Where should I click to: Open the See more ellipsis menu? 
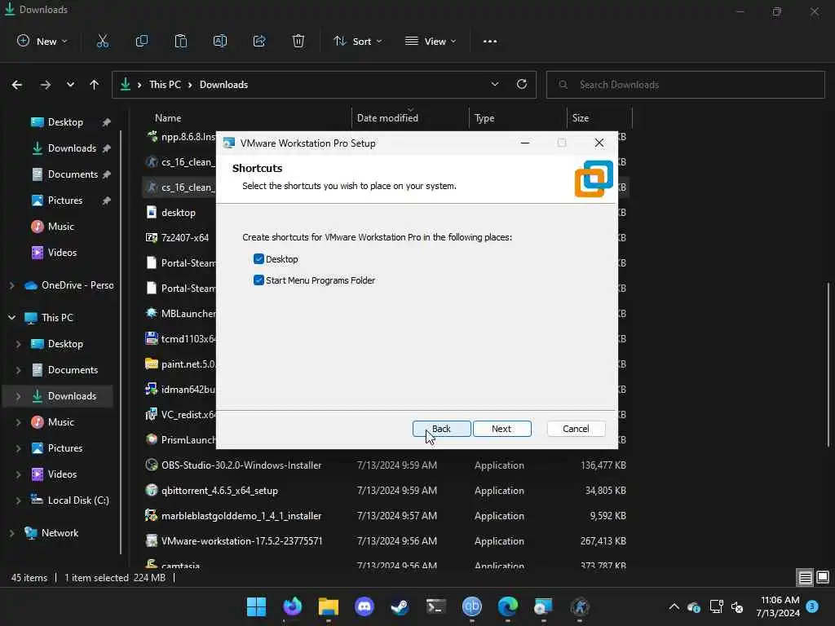490,42
